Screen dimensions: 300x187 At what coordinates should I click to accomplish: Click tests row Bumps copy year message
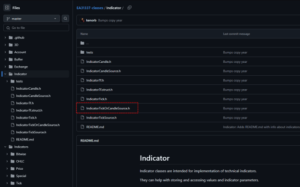pyautogui.click(x=235, y=52)
